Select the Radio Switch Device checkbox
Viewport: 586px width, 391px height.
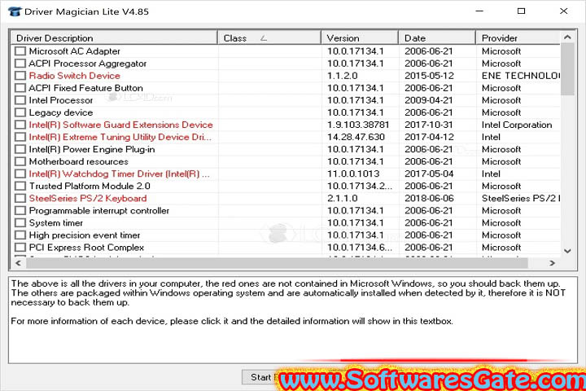(x=20, y=76)
